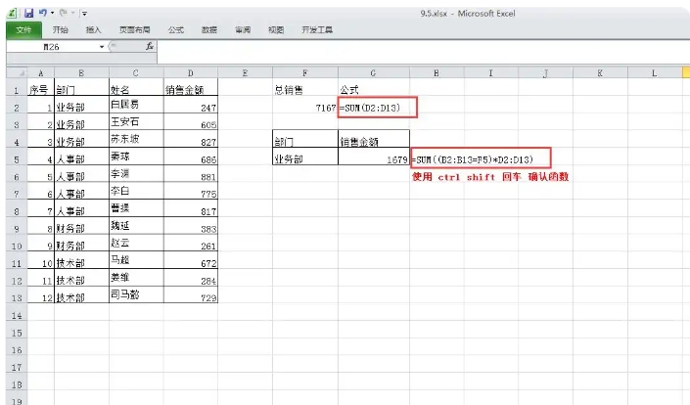Click the blue Undo arrow icon
Viewport: 690px width, 405px height.
click(43, 13)
